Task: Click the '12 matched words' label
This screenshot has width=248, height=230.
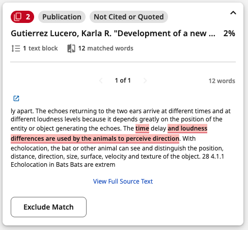Action: [x=105, y=48]
